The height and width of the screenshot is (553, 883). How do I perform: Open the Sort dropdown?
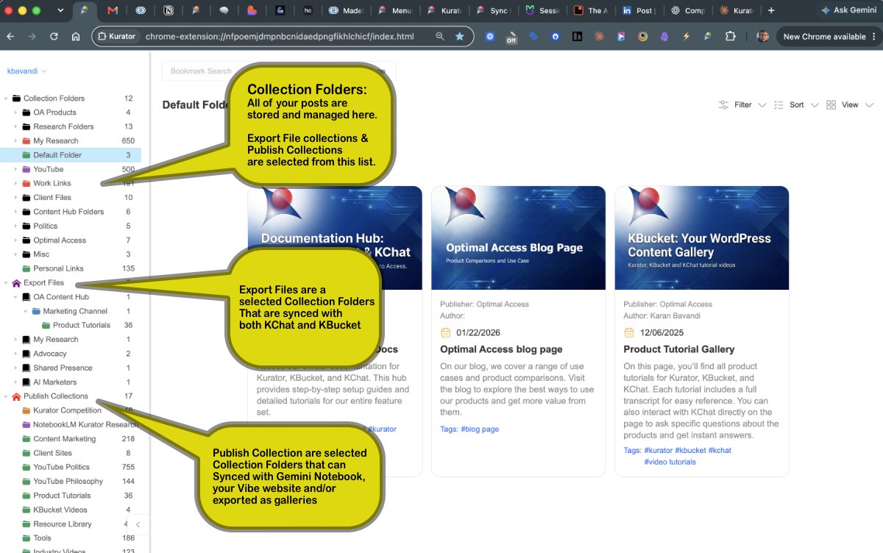pyautogui.click(x=796, y=105)
